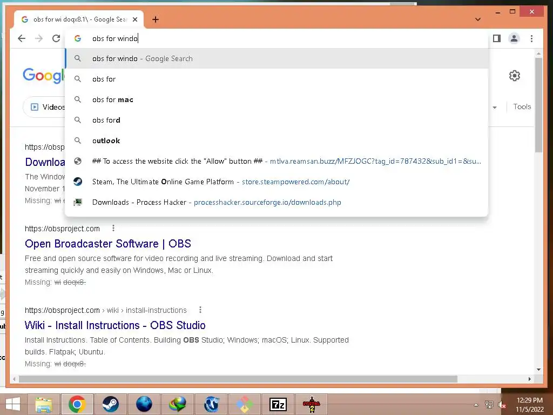Click the Videos filter chip
The height and width of the screenshot is (415, 553).
(45, 107)
